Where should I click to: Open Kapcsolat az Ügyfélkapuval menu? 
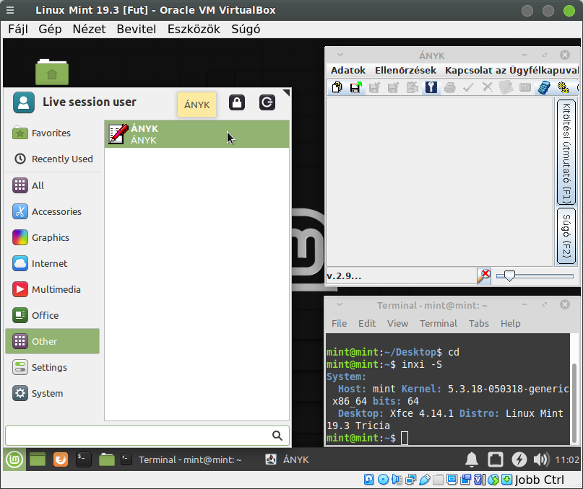[511, 70]
